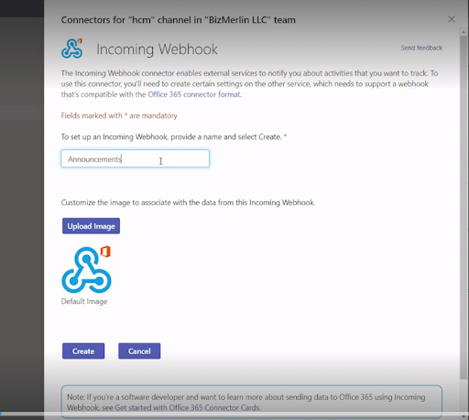The image size is (469, 420).
Task: Click "Customize the image to associate" text
Action: 188,202
